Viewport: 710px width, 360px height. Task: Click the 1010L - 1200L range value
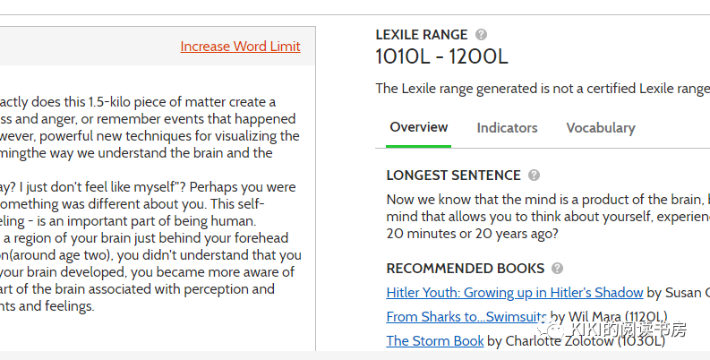point(441,56)
